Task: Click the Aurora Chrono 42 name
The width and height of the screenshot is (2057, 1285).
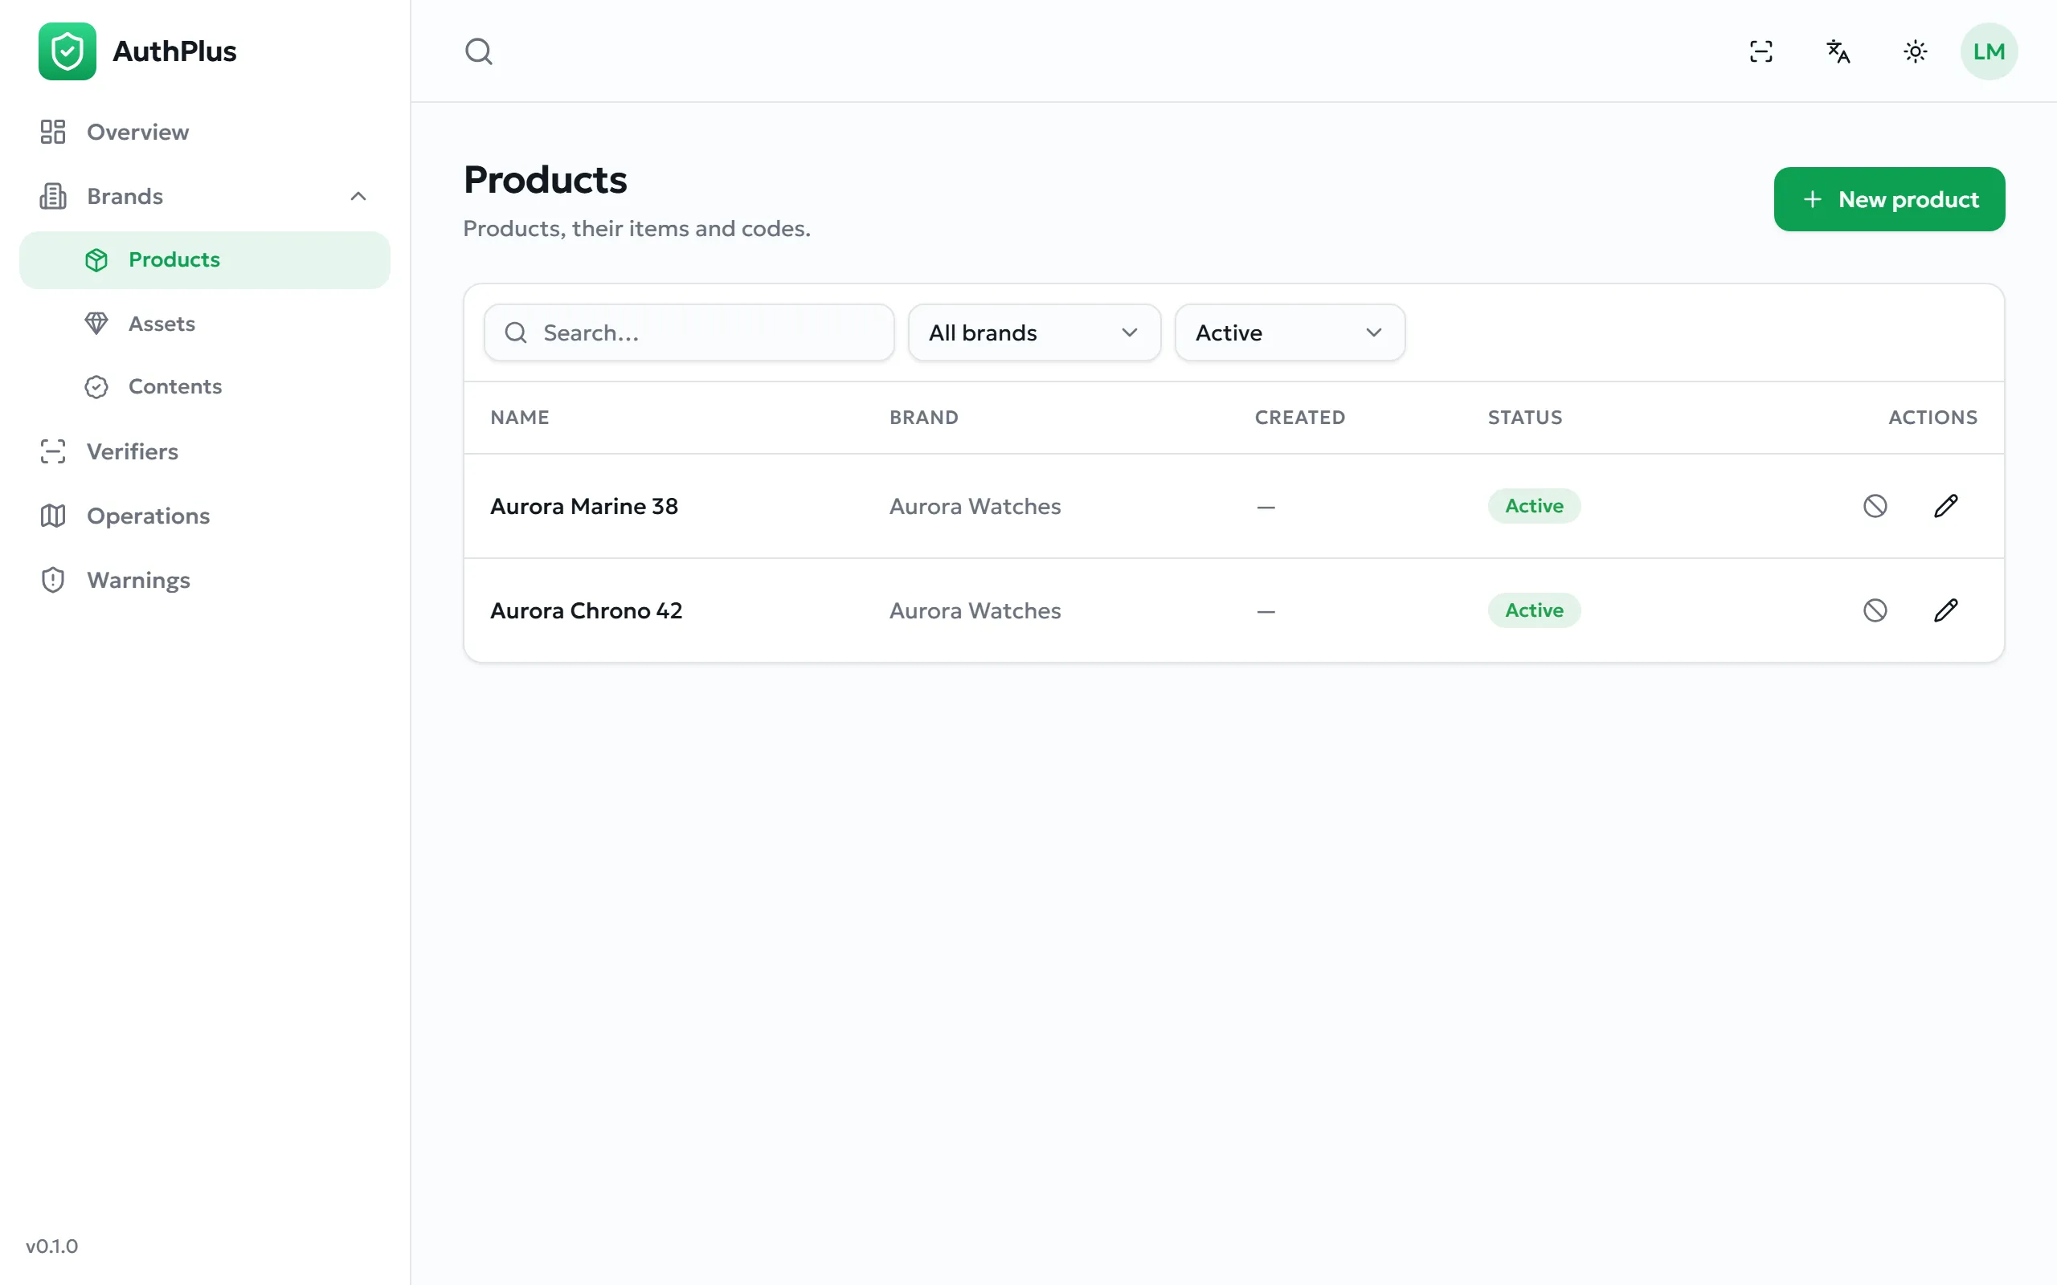Action: 586,611
